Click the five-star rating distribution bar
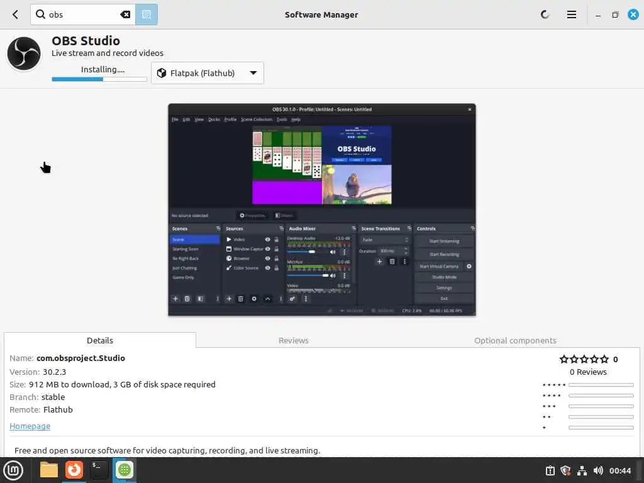The height and width of the screenshot is (483, 644). (601, 385)
